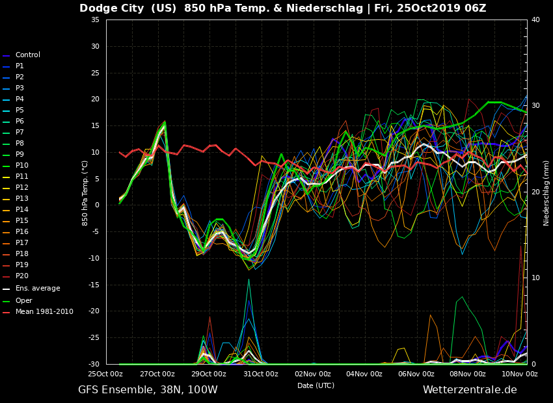Click the 40 precipitation axis value
The width and height of the screenshot is (553, 403).
(535, 19)
